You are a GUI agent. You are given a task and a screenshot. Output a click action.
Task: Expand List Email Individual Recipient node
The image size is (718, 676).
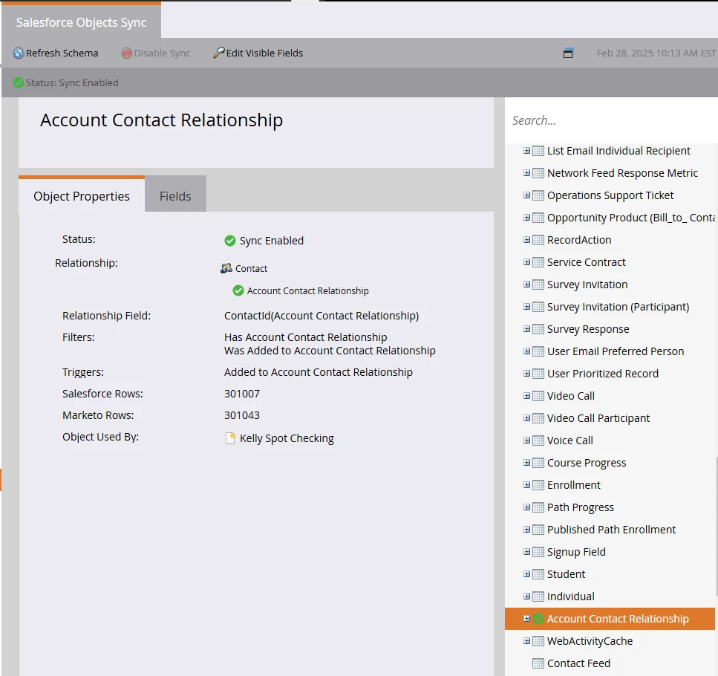click(526, 151)
